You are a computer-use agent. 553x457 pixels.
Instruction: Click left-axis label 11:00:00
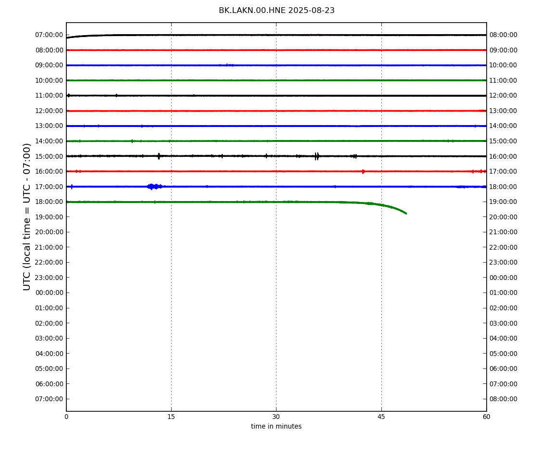[50, 96]
